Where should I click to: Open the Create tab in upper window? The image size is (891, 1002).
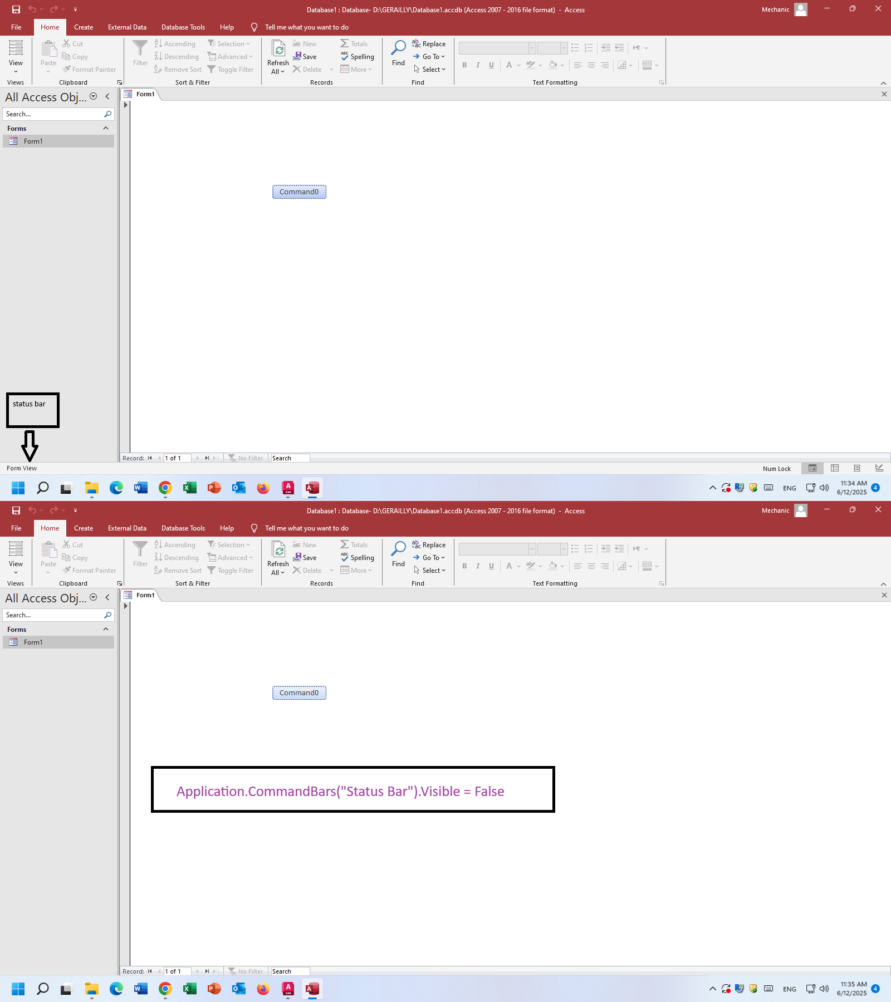tap(84, 27)
